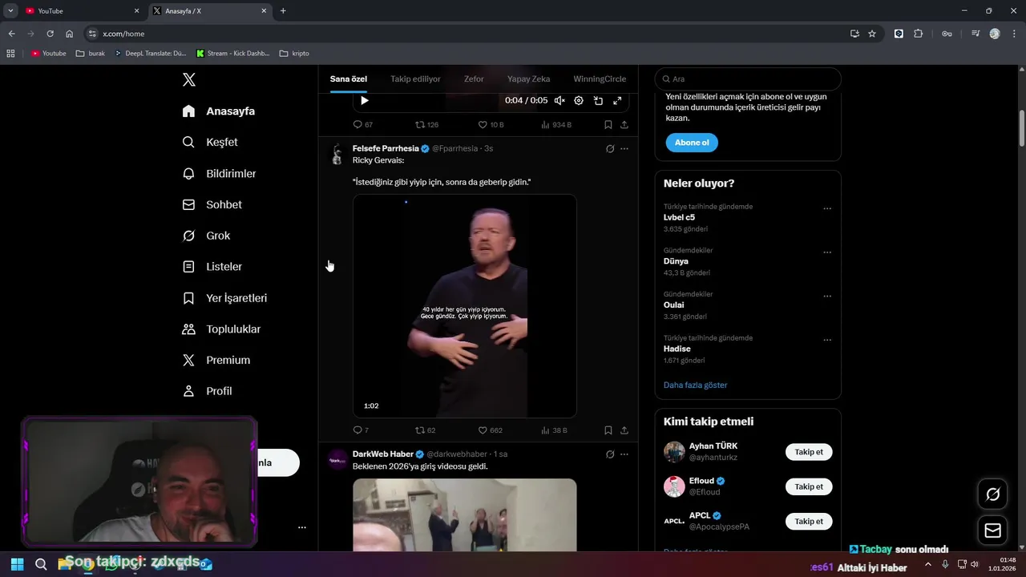
Task: Share the Ricky Gervais post
Action: [624, 430]
